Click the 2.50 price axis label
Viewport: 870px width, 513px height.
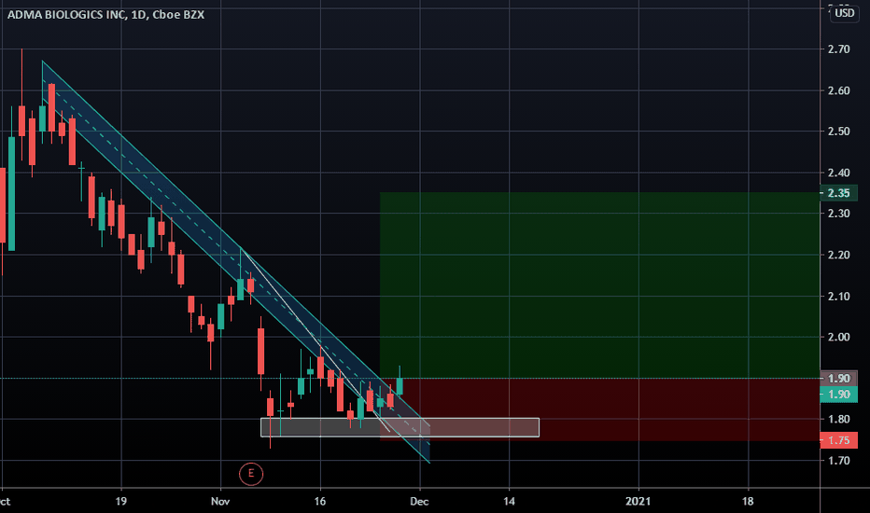click(x=838, y=132)
